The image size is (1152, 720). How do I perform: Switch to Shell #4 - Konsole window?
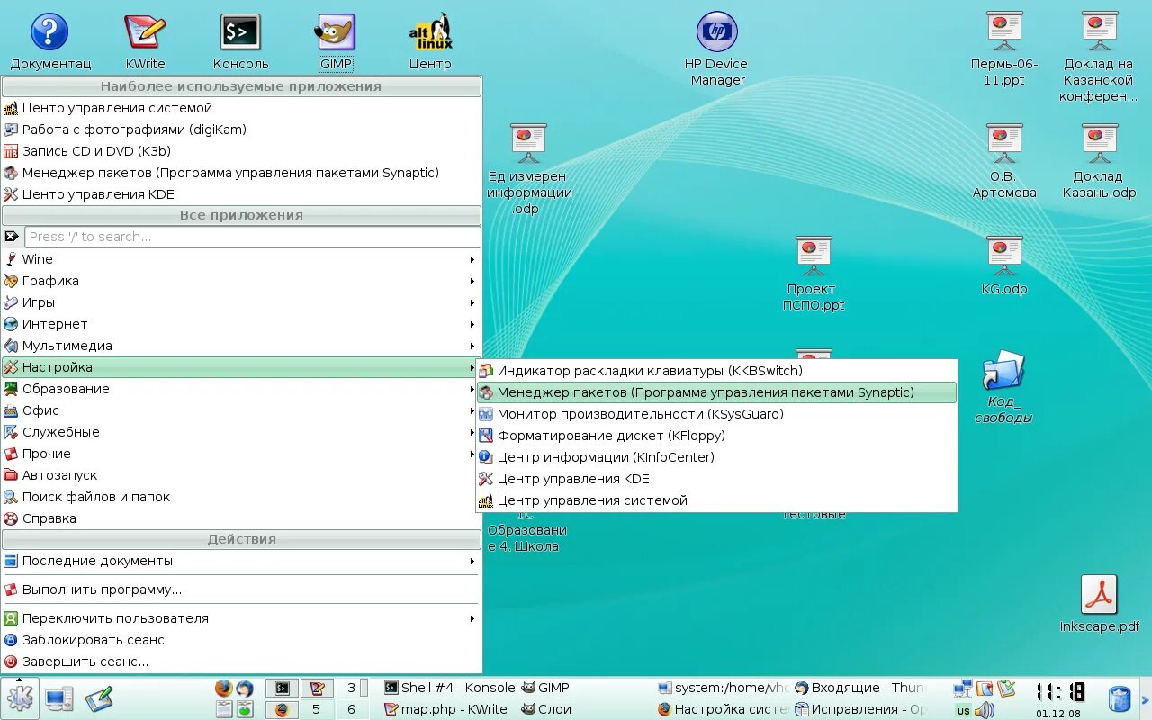(449, 688)
